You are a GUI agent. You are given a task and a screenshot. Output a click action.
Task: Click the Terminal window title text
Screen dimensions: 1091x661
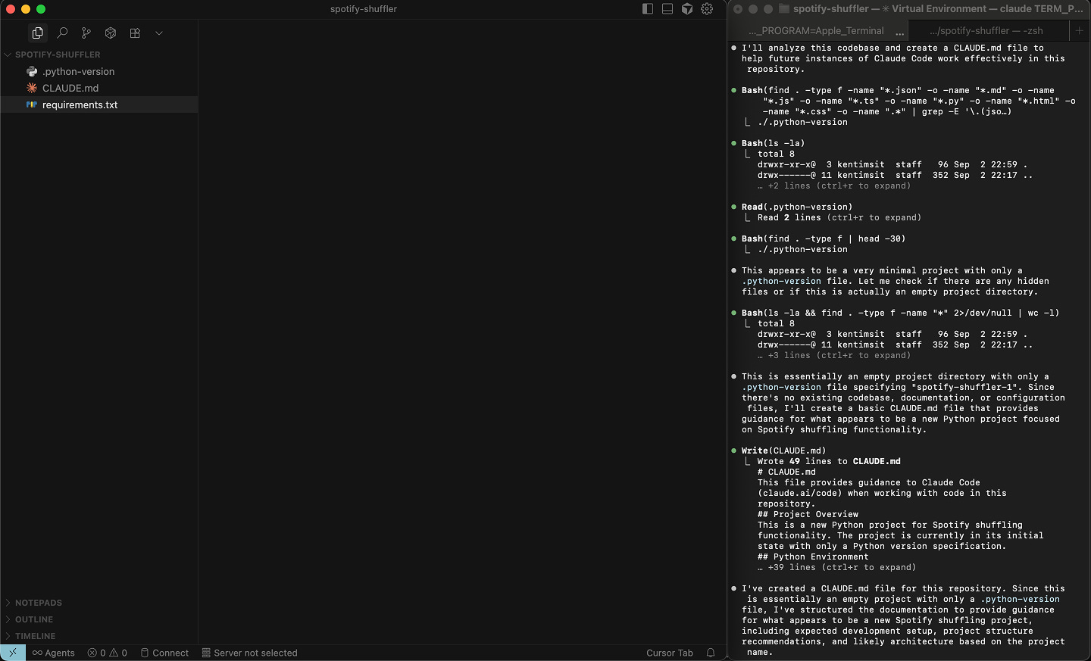coord(938,9)
